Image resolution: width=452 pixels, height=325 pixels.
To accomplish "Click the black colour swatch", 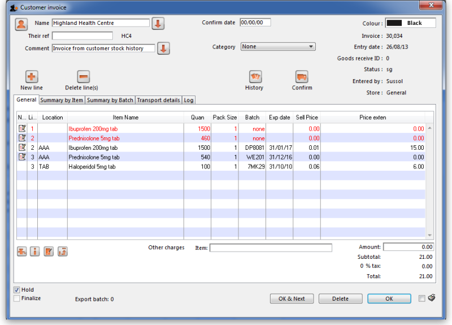I will pyautogui.click(x=394, y=23).
